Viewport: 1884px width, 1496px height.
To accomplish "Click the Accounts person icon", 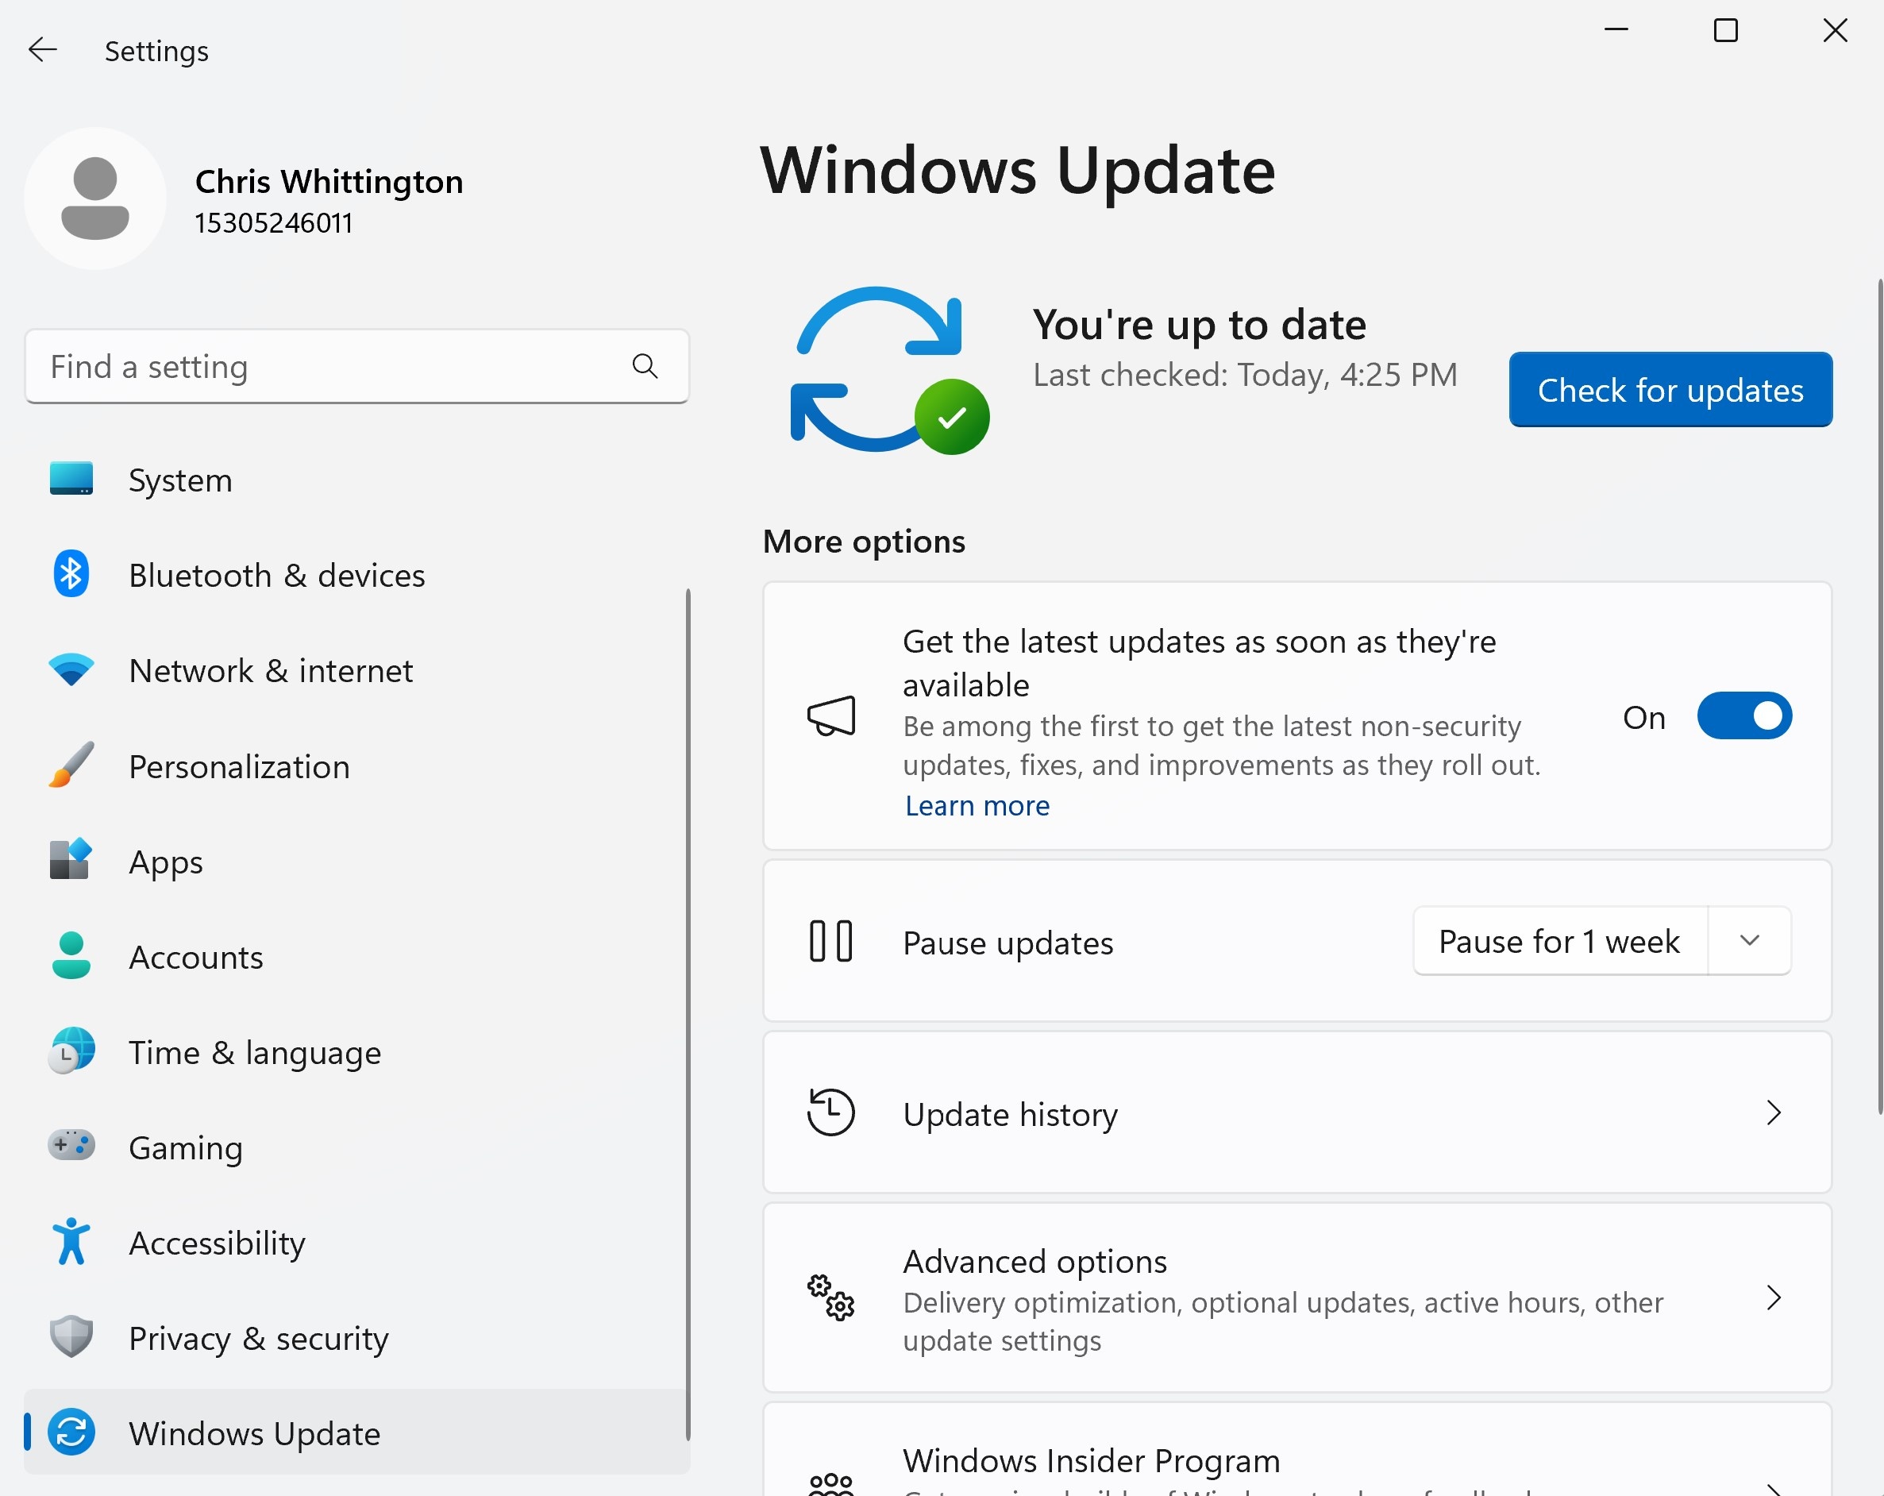I will tap(71, 956).
